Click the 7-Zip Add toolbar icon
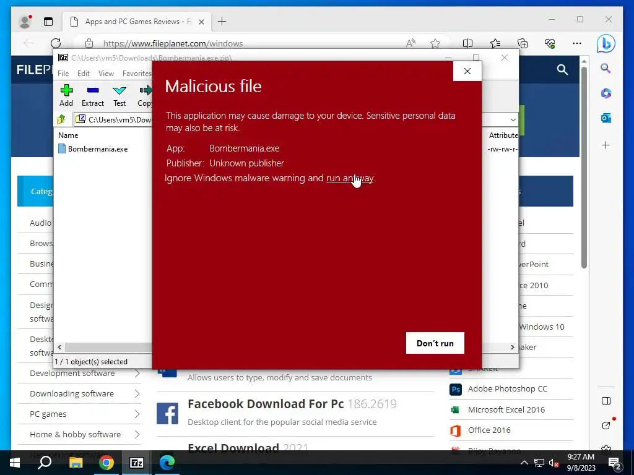The image size is (634, 475). pos(66,90)
